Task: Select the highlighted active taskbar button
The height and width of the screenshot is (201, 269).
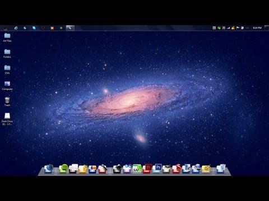Action: [70, 28]
